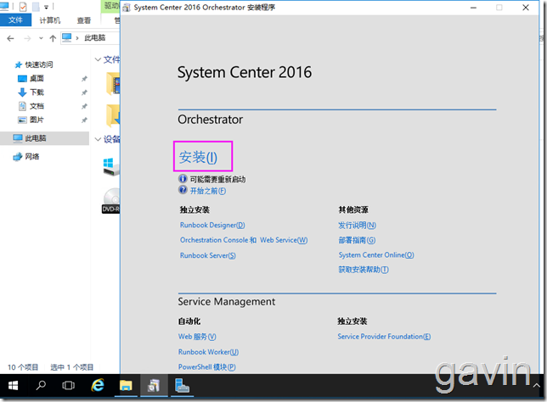Open 下载 folder in navigation pane

point(37,92)
